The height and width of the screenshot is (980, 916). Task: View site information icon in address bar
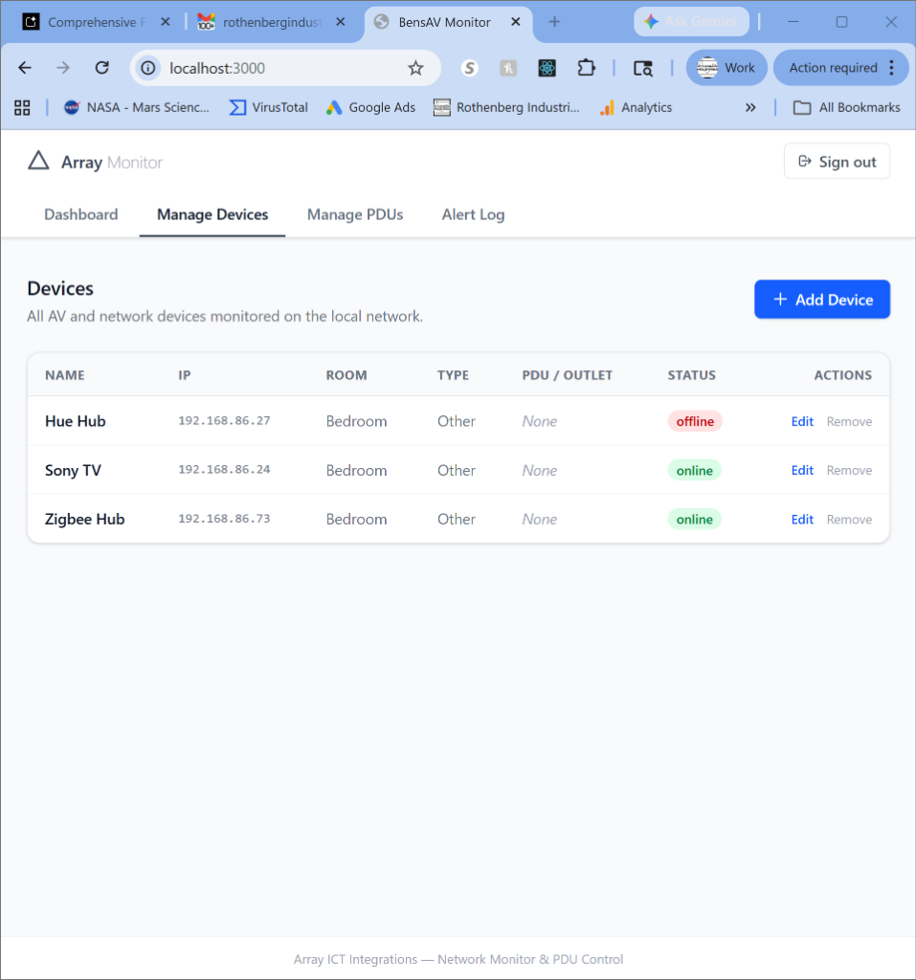click(148, 68)
